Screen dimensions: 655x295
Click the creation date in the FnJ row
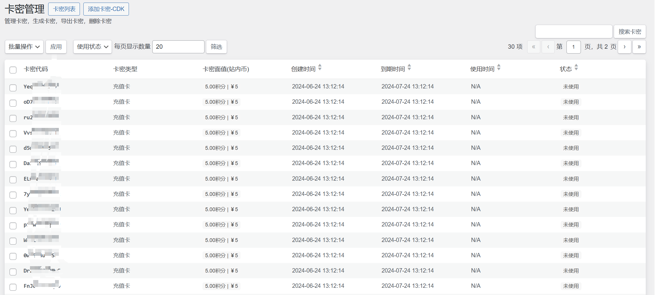tap(318, 286)
